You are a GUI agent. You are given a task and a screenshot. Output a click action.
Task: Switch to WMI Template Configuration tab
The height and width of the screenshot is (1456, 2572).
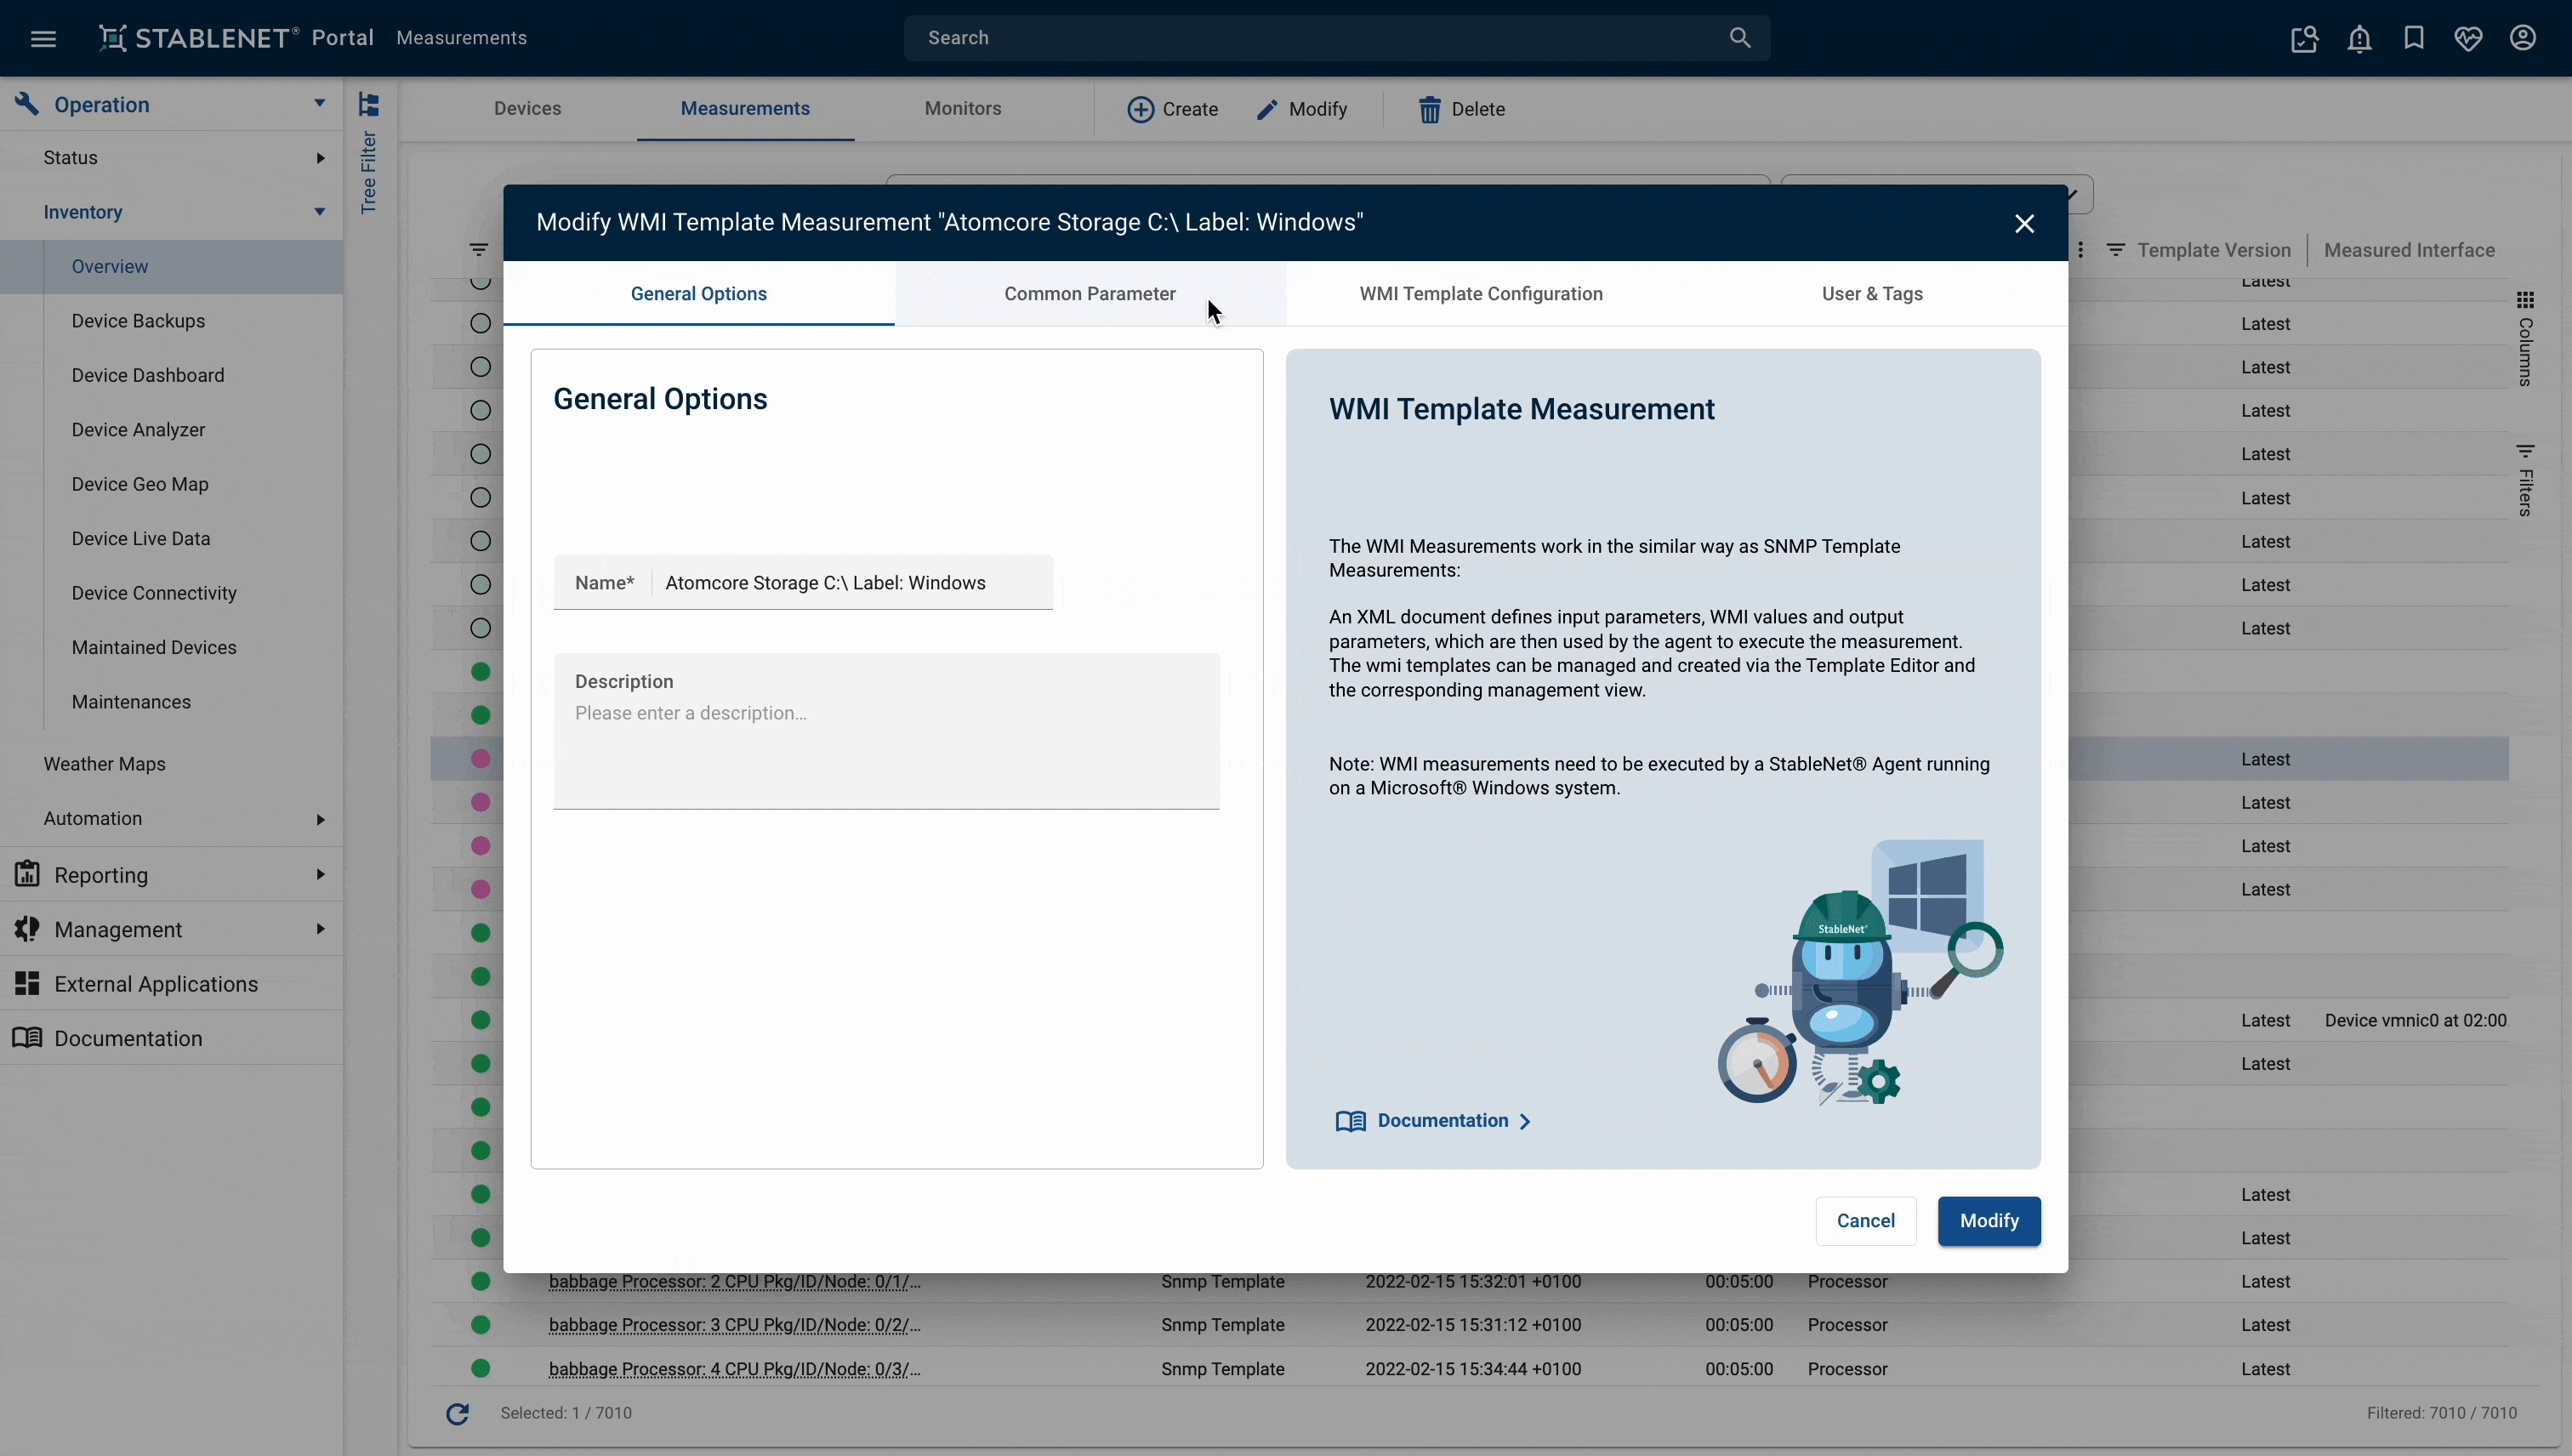pyautogui.click(x=1481, y=294)
